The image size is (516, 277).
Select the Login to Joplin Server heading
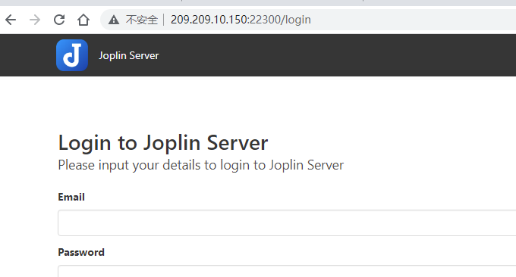163,143
